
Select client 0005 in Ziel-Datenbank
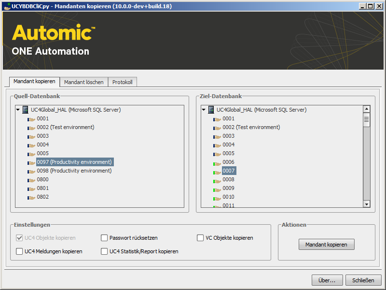click(x=228, y=153)
